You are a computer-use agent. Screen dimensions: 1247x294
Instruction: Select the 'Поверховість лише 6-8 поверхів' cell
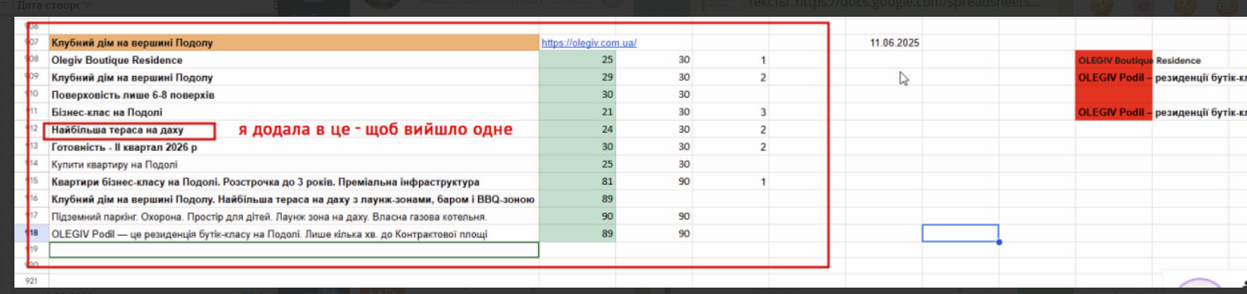pyautogui.click(x=294, y=95)
